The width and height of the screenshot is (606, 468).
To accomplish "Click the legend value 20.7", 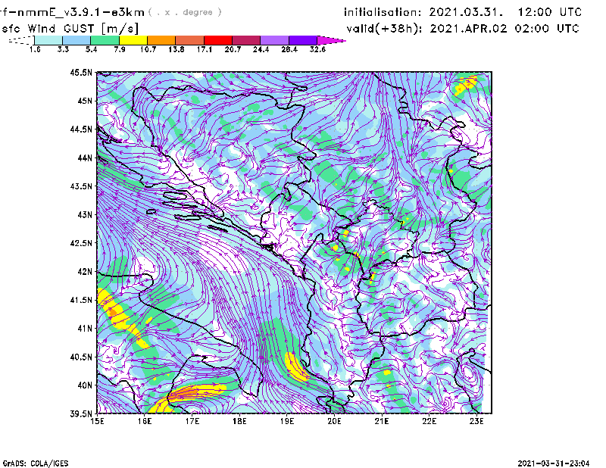I will point(233,49).
